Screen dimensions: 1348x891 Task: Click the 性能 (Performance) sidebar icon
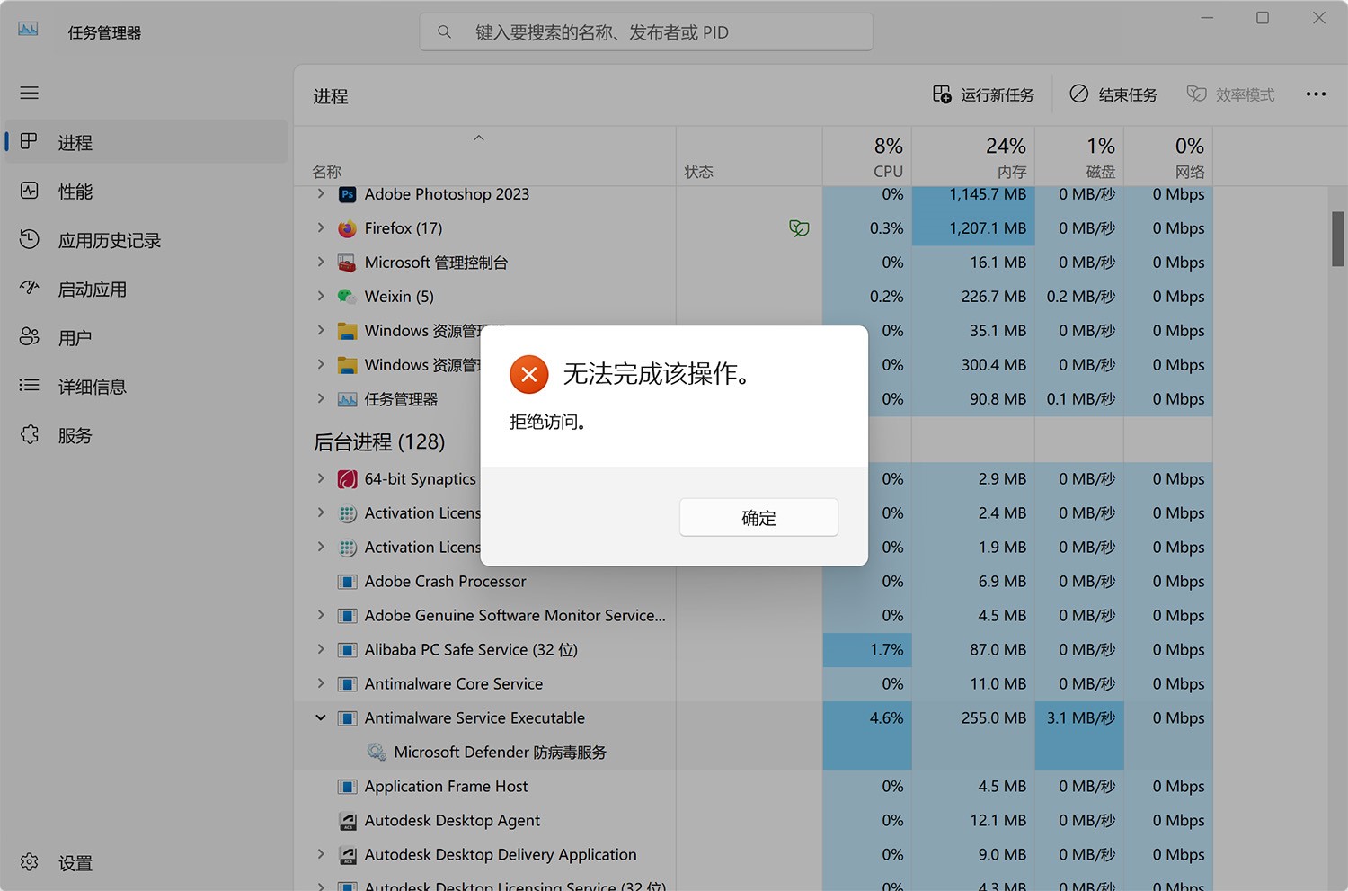(x=30, y=191)
